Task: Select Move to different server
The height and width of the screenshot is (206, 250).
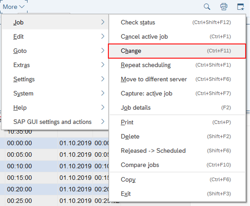Action: pos(177,79)
